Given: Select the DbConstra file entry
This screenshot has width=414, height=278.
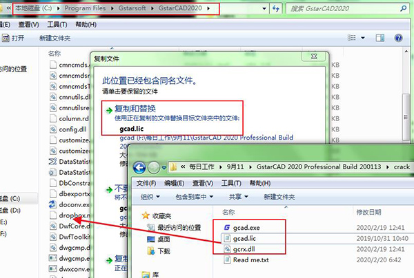Looking at the screenshot, I should click(70, 183).
